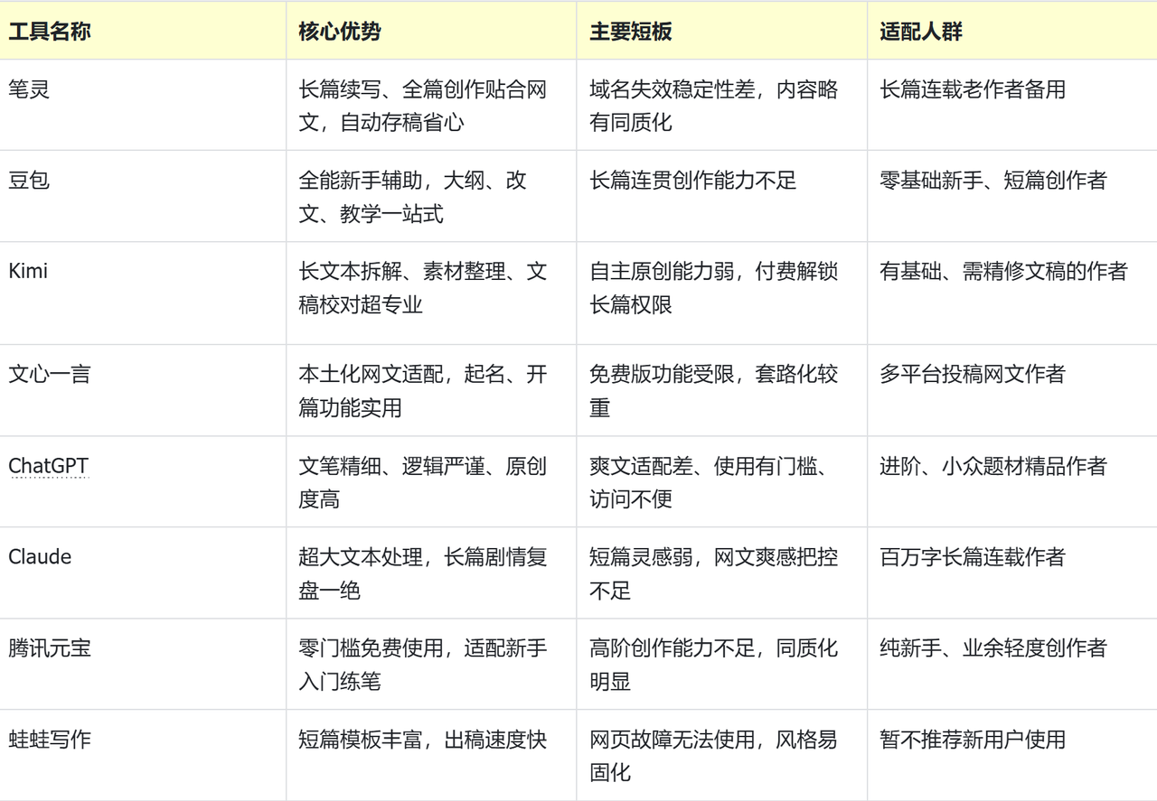Click the cell "长篇连贯创作能力不足"
This screenshot has width=1157, height=801.
tap(722, 196)
